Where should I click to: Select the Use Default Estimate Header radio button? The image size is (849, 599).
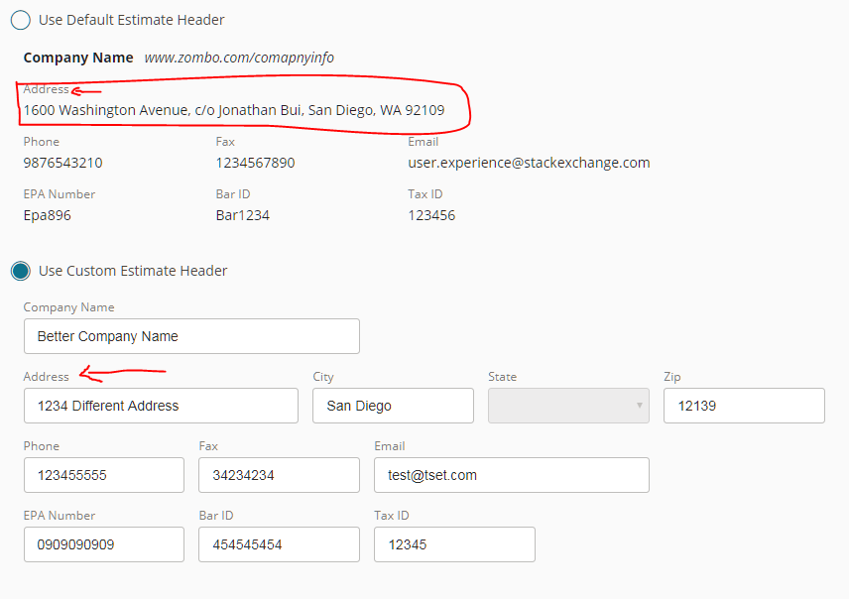coord(20,20)
